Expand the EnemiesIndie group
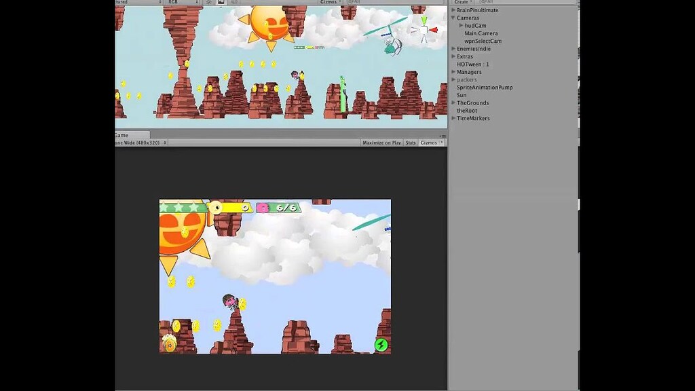The image size is (695, 391). (453, 49)
